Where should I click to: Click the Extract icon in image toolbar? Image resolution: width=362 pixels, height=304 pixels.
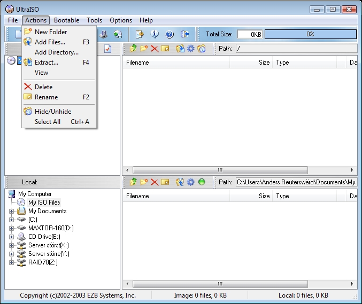pos(180,49)
